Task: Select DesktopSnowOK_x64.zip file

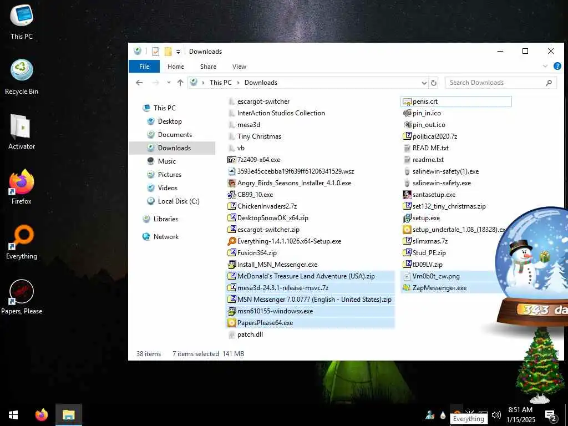Action: pos(273,217)
